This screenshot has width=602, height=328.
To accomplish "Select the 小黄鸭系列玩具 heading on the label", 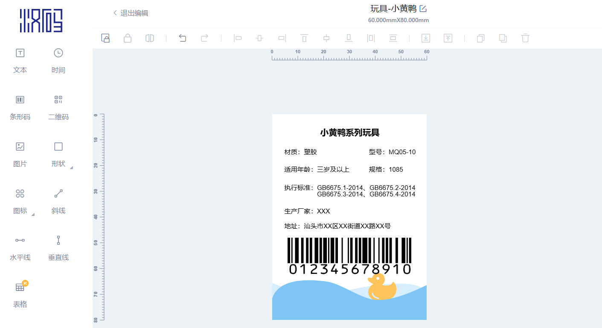I will click(x=350, y=133).
